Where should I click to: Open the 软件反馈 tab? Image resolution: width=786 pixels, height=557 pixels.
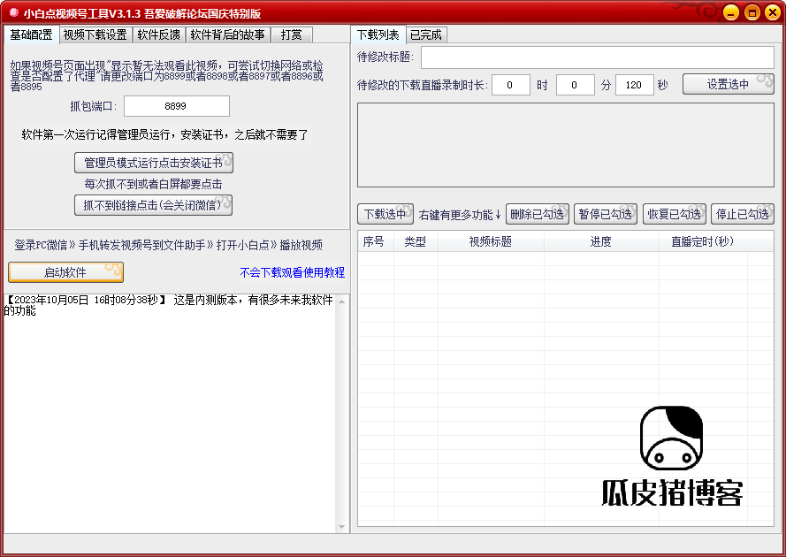click(x=158, y=35)
